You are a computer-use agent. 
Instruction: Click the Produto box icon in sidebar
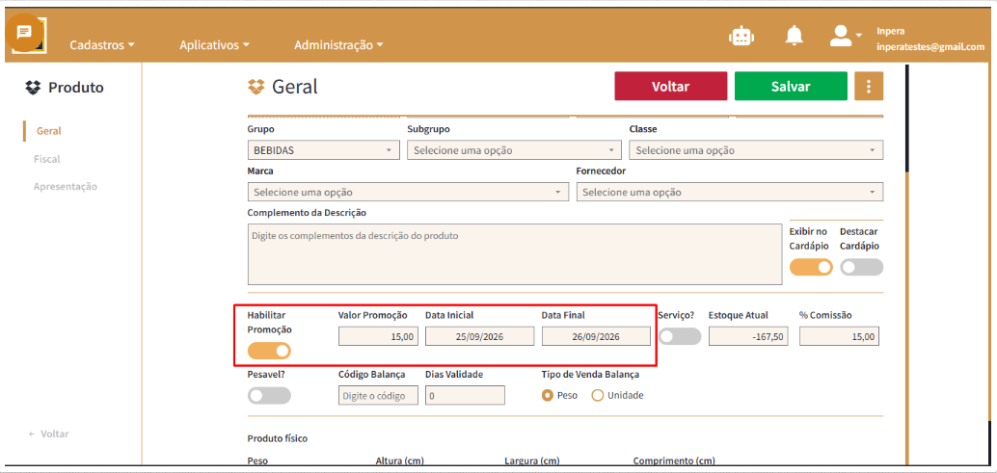pyautogui.click(x=33, y=88)
